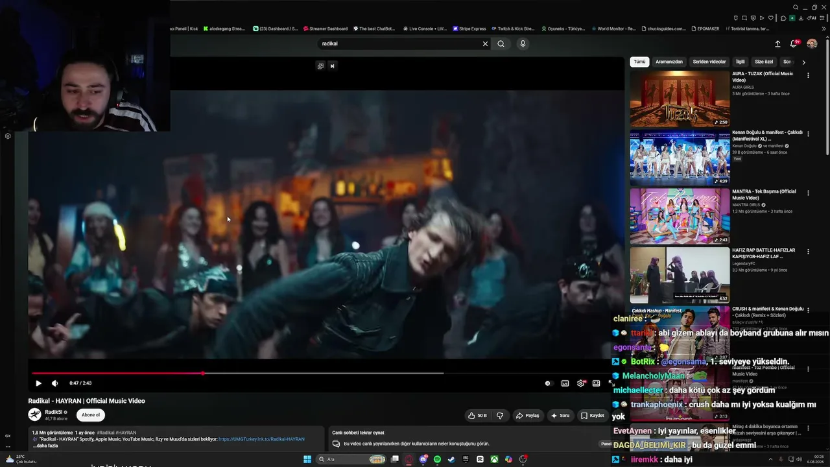The height and width of the screenshot is (467, 830).
Task: Clear the 'radikal' search text
Action: coord(485,43)
